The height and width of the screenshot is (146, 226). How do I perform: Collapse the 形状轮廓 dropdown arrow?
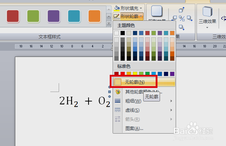(x=141, y=16)
